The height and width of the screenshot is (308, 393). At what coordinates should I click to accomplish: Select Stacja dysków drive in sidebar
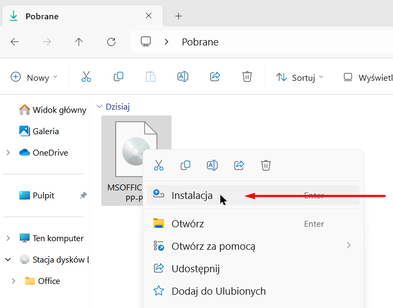pos(54,259)
